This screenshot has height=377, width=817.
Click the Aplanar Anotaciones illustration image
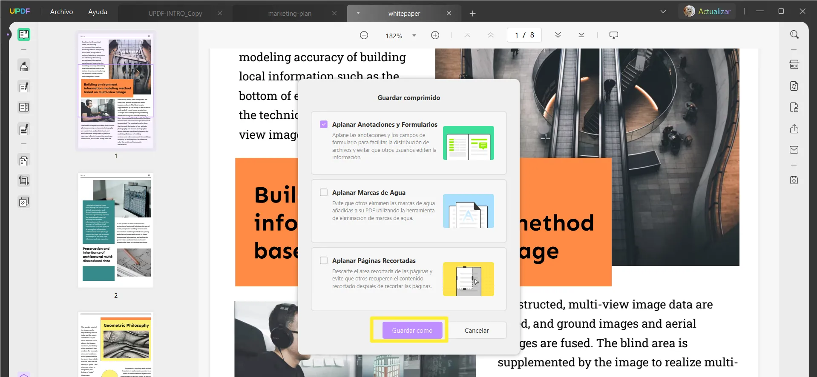point(469,143)
